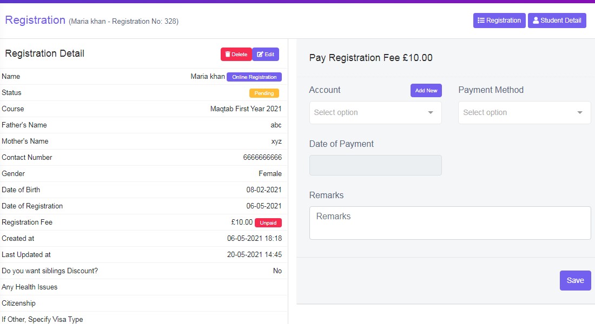Click the list icon on the Registration button
The width and height of the screenshot is (595, 324).
(x=481, y=21)
